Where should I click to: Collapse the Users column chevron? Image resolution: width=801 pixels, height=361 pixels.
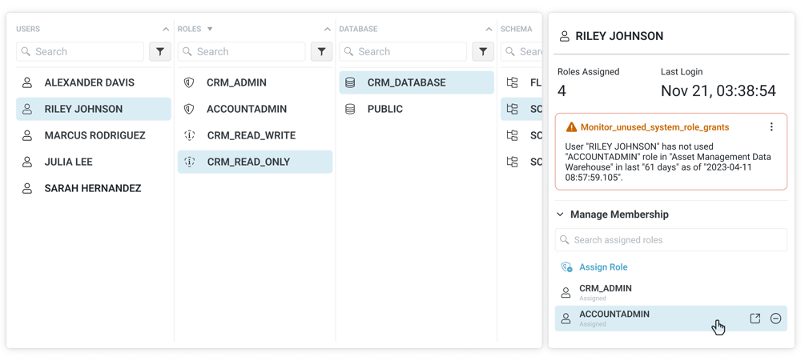(x=166, y=30)
